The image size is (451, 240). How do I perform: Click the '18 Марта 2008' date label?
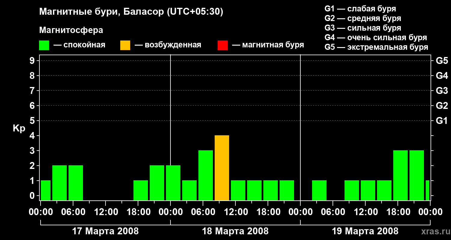click(x=235, y=231)
